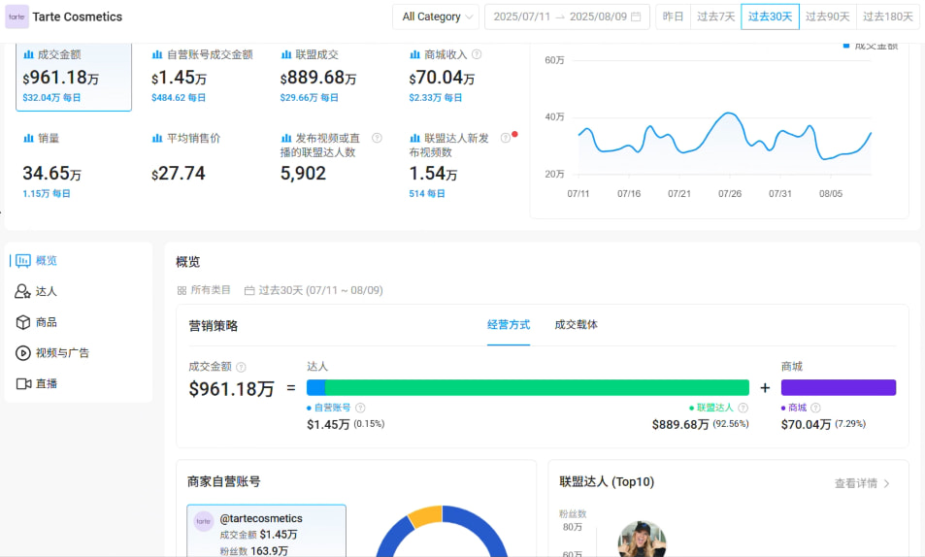Viewport: 925px width, 557px height.
Task: Select the 昨日 time range
Action: coord(673,16)
